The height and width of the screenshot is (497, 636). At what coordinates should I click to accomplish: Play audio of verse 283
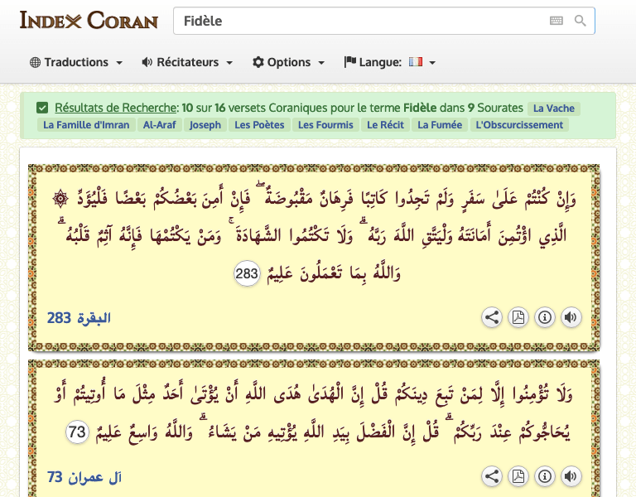click(x=571, y=317)
